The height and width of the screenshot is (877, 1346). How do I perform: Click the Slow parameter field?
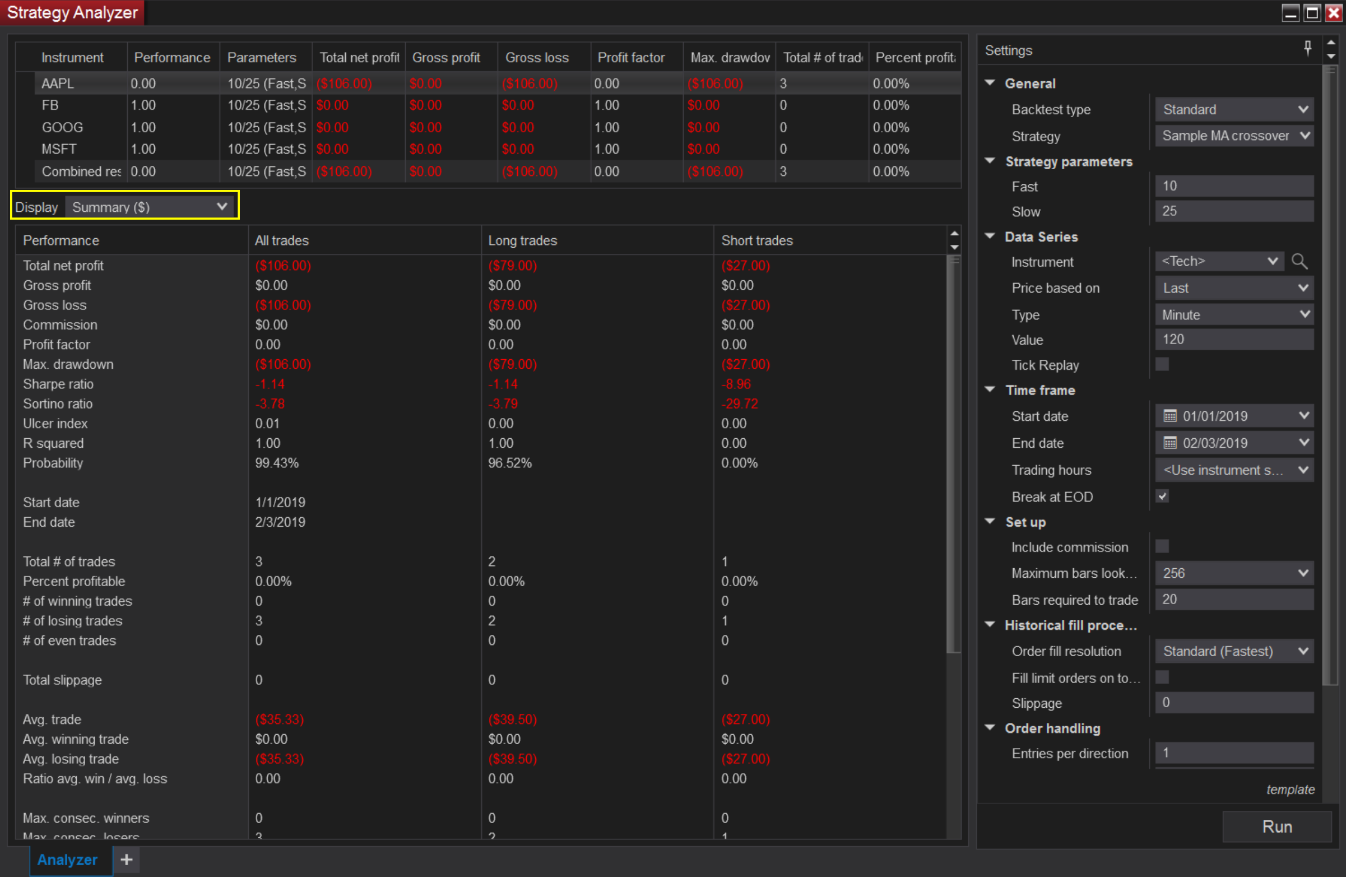pos(1233,211)
